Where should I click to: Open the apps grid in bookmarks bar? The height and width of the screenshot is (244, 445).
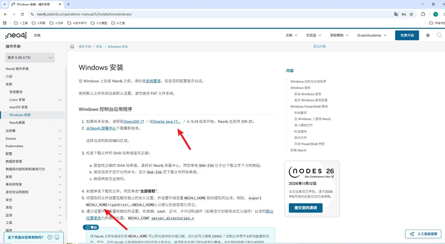pos(4,23)
